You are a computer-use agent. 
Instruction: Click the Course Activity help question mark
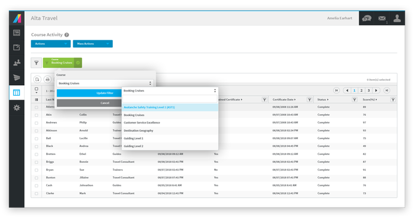click(x=67, y=35)
